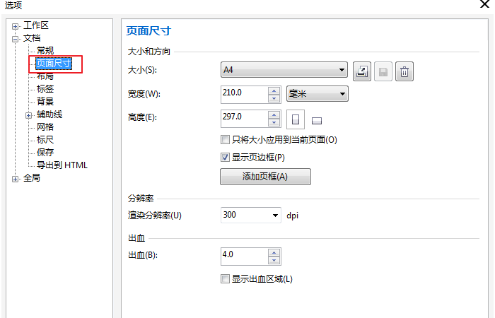The image size is (495, 318).
Task: Uncheck the 显示页边框 checkbox
Action: [x=226, y=157]
